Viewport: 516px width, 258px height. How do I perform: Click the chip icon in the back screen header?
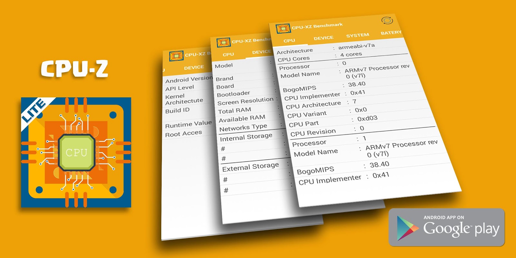176,56
